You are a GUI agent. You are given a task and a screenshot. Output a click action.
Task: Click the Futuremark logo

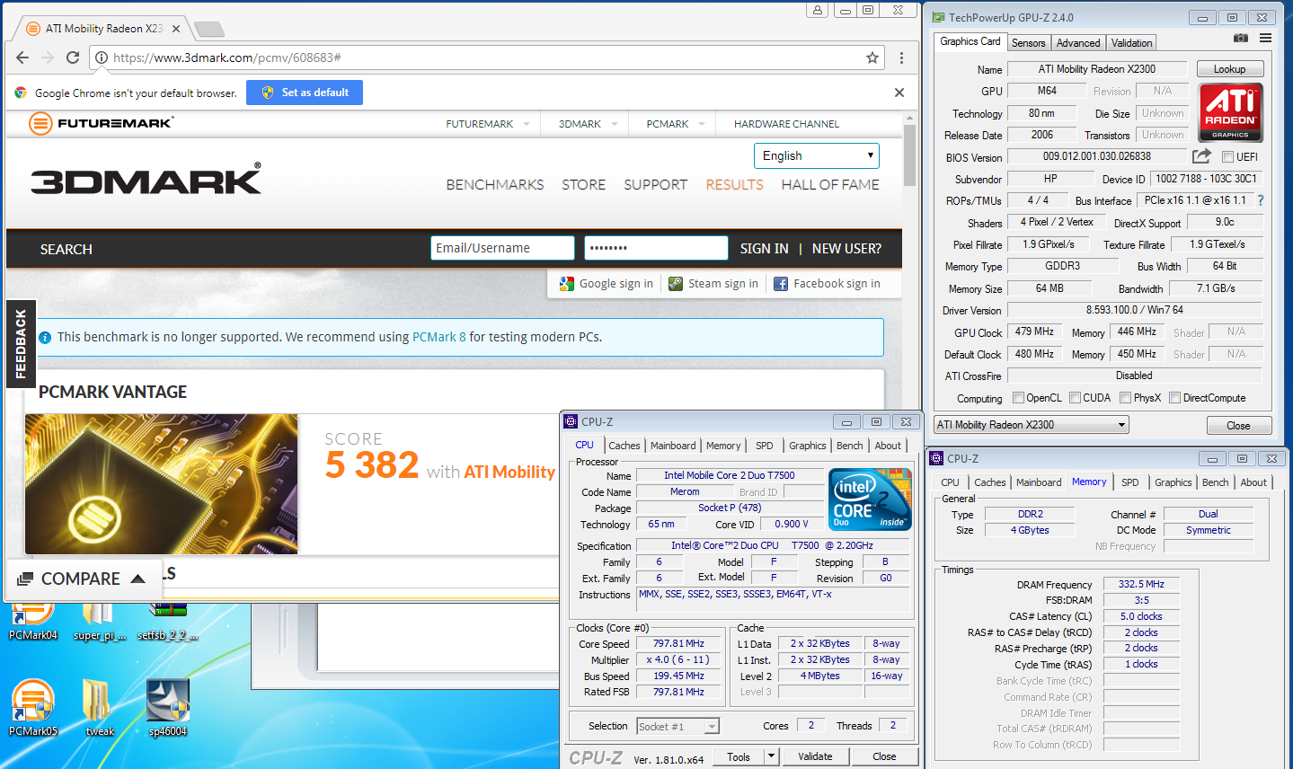click(101, 123)
